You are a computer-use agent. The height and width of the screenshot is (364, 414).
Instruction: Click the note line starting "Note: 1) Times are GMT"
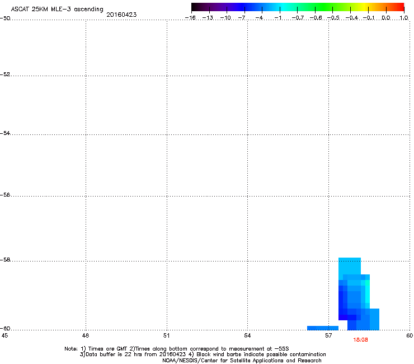coord(177,349)
